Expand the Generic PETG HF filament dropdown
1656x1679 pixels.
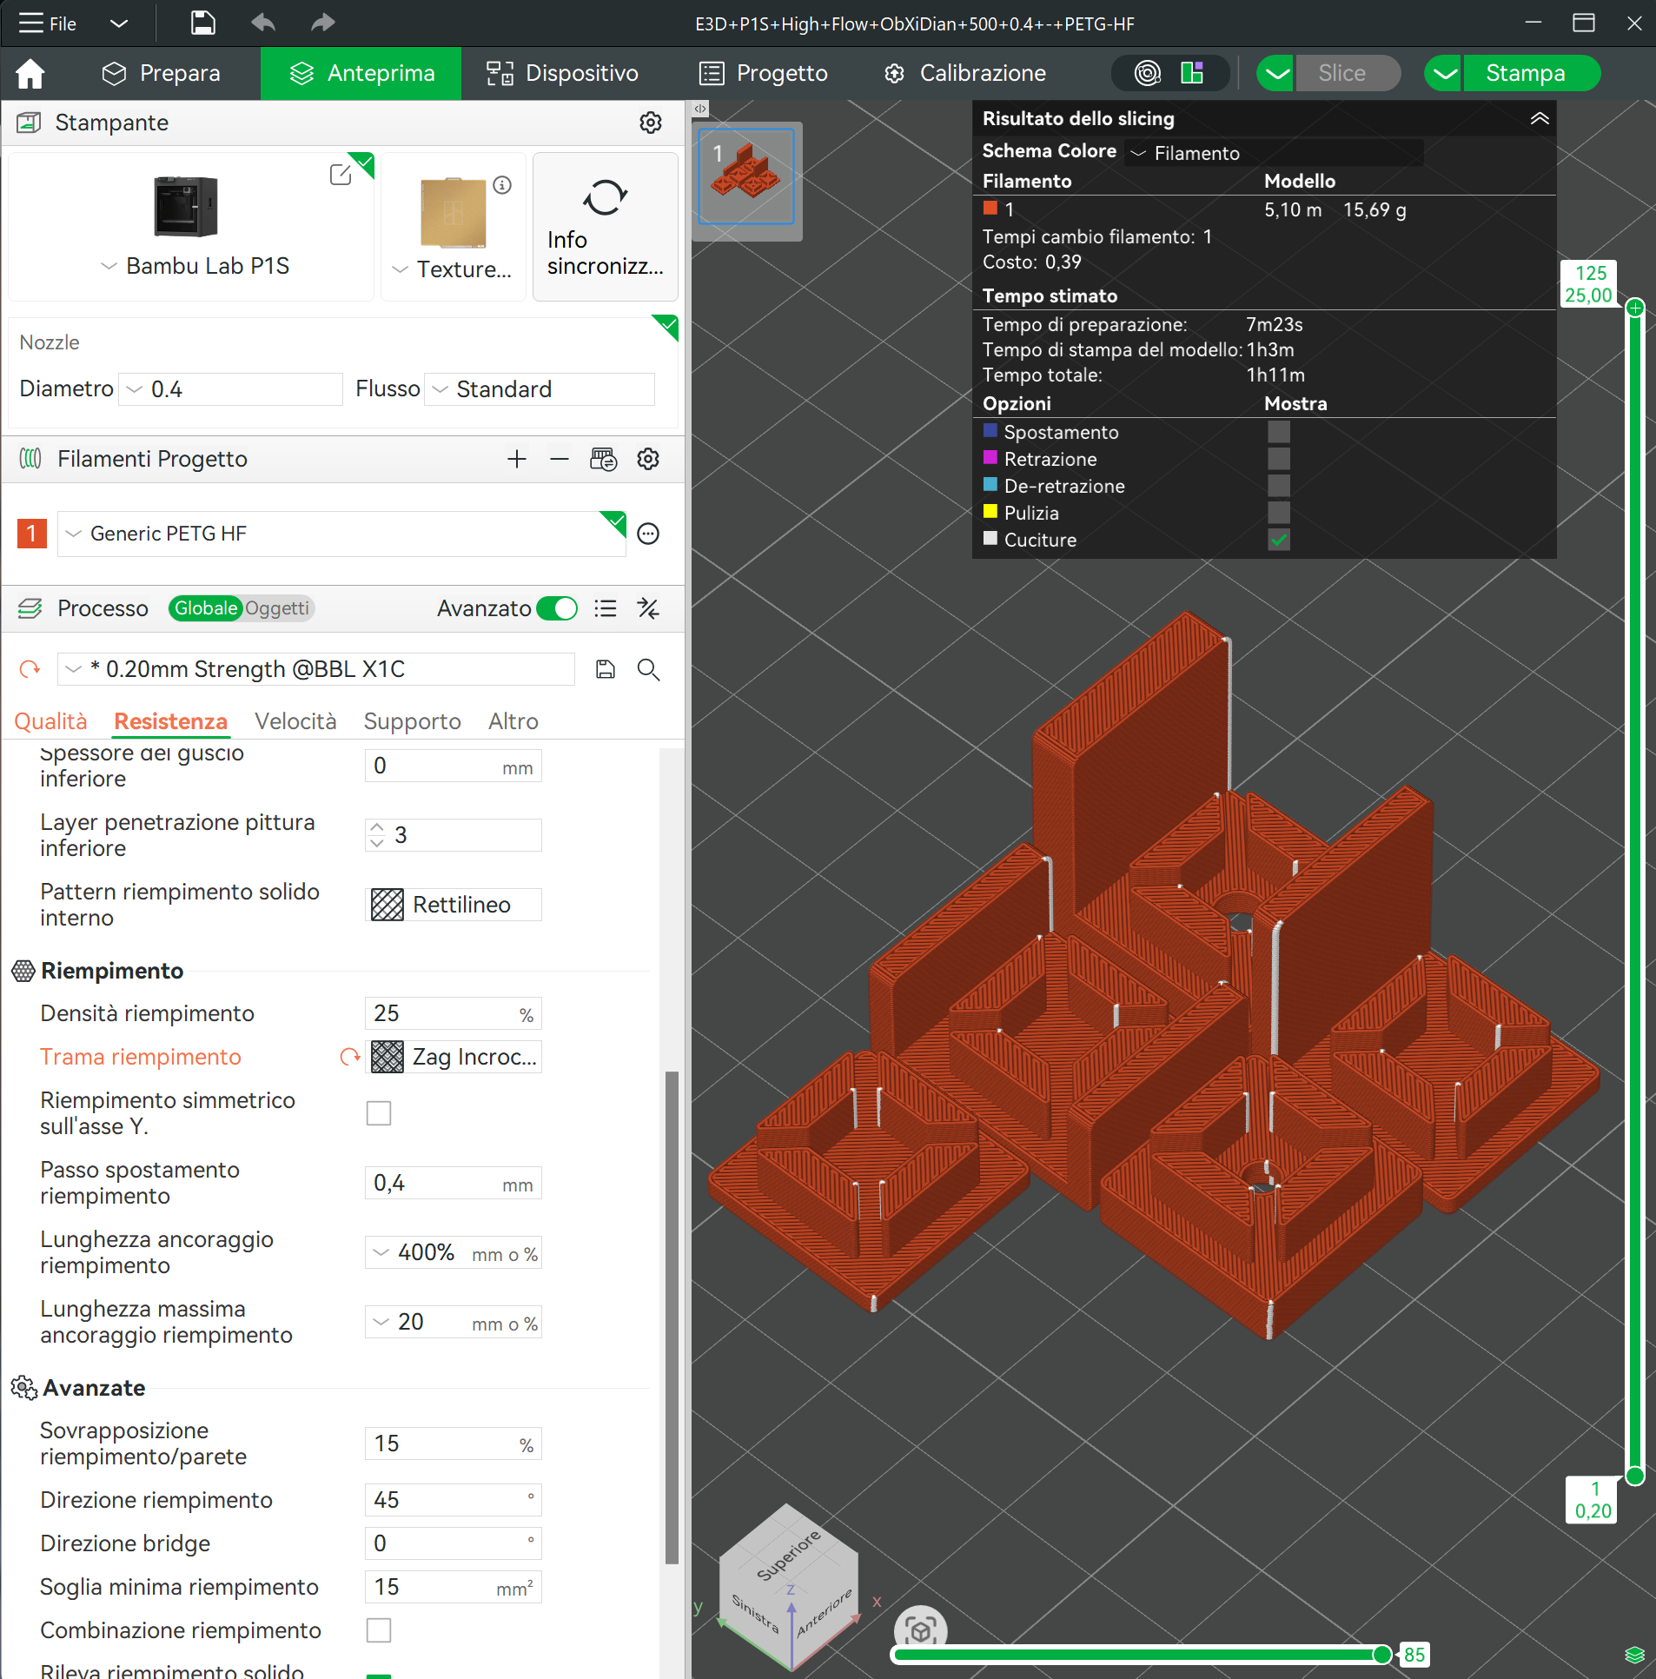click(341, 534)
